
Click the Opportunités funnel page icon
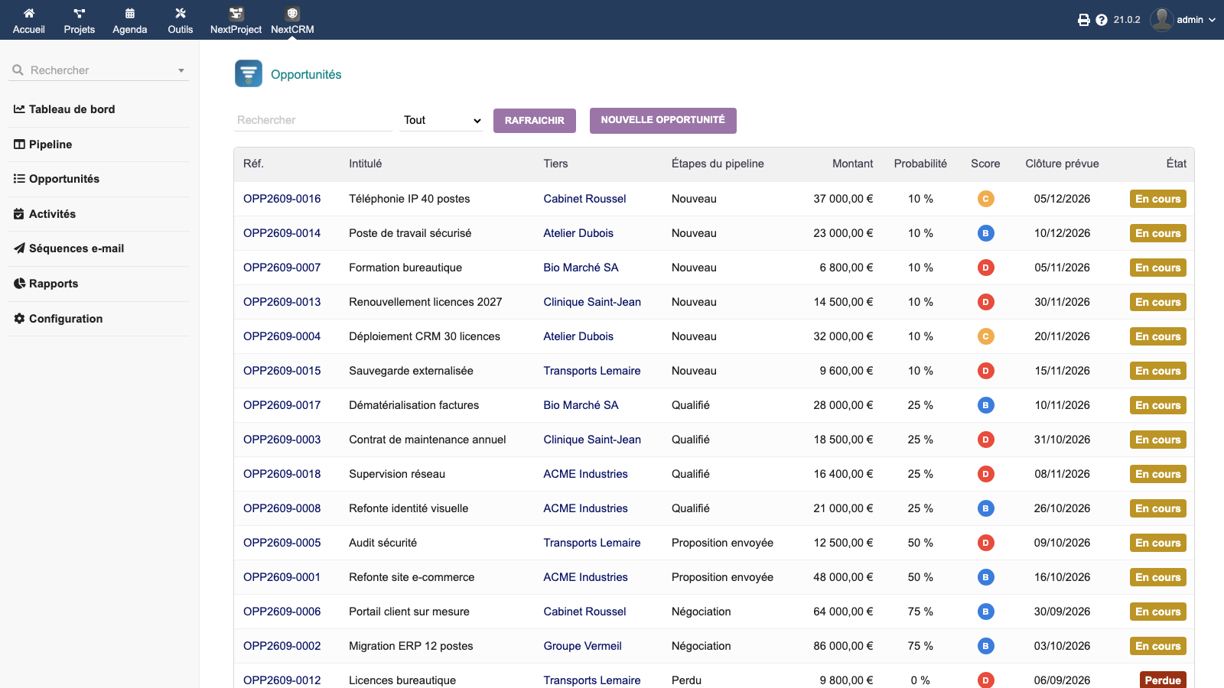pos(249,74)
